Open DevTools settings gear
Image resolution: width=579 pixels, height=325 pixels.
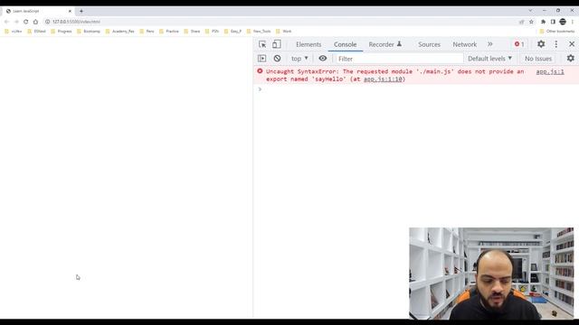pyautogui.click(x=541, y=44)
